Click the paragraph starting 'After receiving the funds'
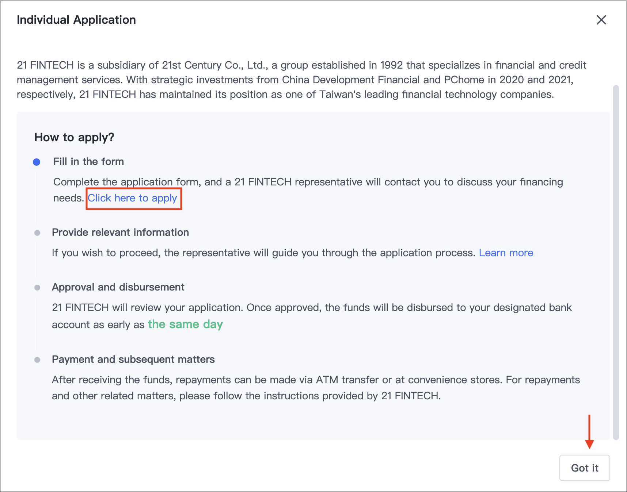 [316, 388]
